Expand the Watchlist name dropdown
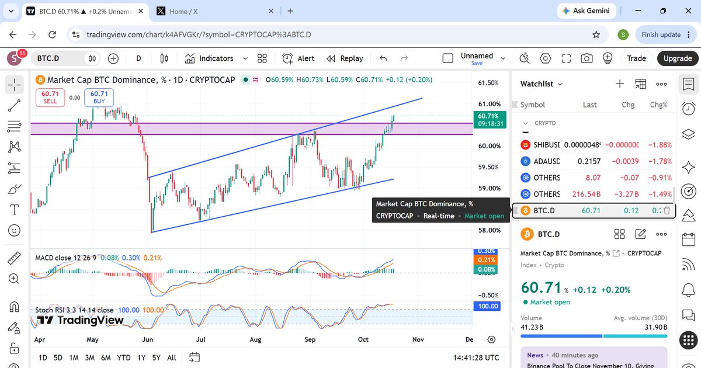Image resolution: width=701 pixels, height=368 pixels. coord(542,84)
